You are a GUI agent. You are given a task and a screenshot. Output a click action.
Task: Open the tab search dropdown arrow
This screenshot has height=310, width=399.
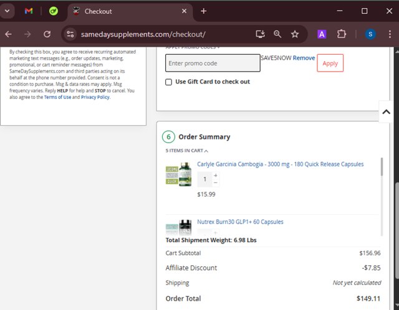(x=8, y=11)
